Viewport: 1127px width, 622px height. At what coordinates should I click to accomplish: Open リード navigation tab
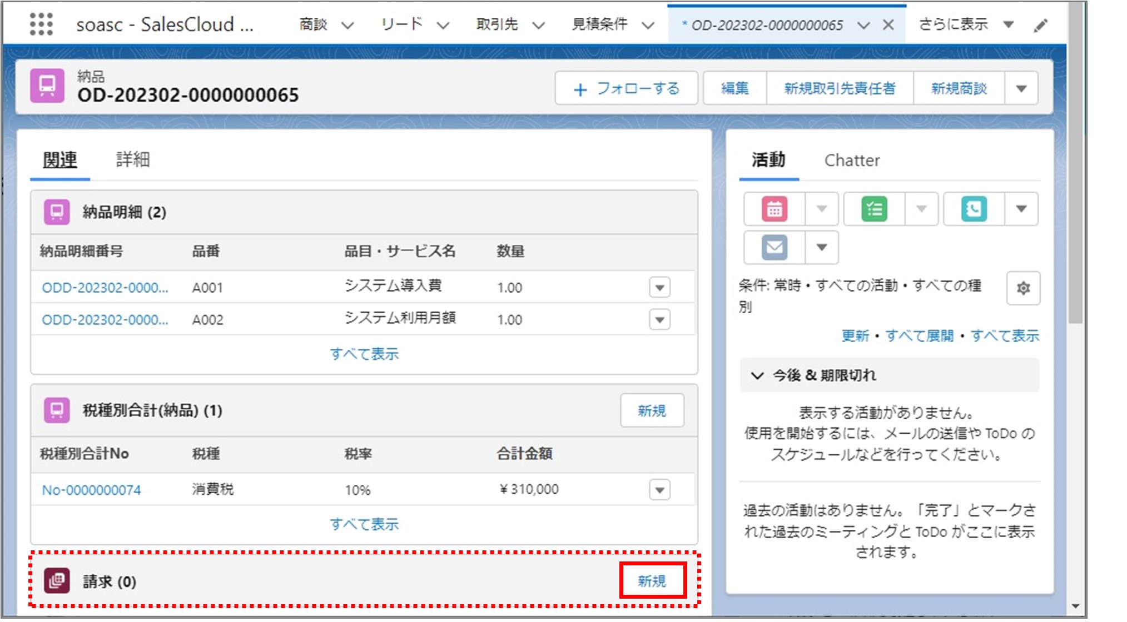pos(401,24)
